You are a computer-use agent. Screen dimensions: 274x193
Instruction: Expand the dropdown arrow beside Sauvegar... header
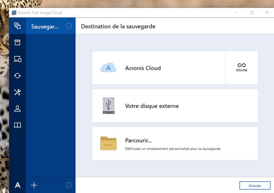(68, 26)
